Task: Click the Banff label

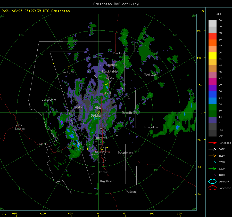Action: pyautogui.click(x=43, y=144)
